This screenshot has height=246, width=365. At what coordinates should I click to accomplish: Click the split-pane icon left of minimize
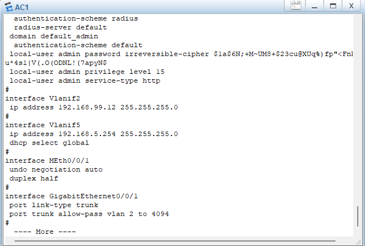(x=296, y=6)
